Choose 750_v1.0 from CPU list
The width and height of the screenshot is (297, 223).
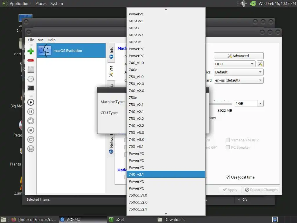(x=166, y=77)
